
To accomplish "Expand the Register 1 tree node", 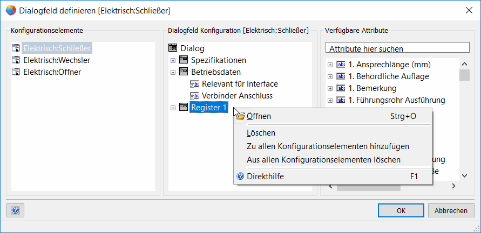I will 173,108.
